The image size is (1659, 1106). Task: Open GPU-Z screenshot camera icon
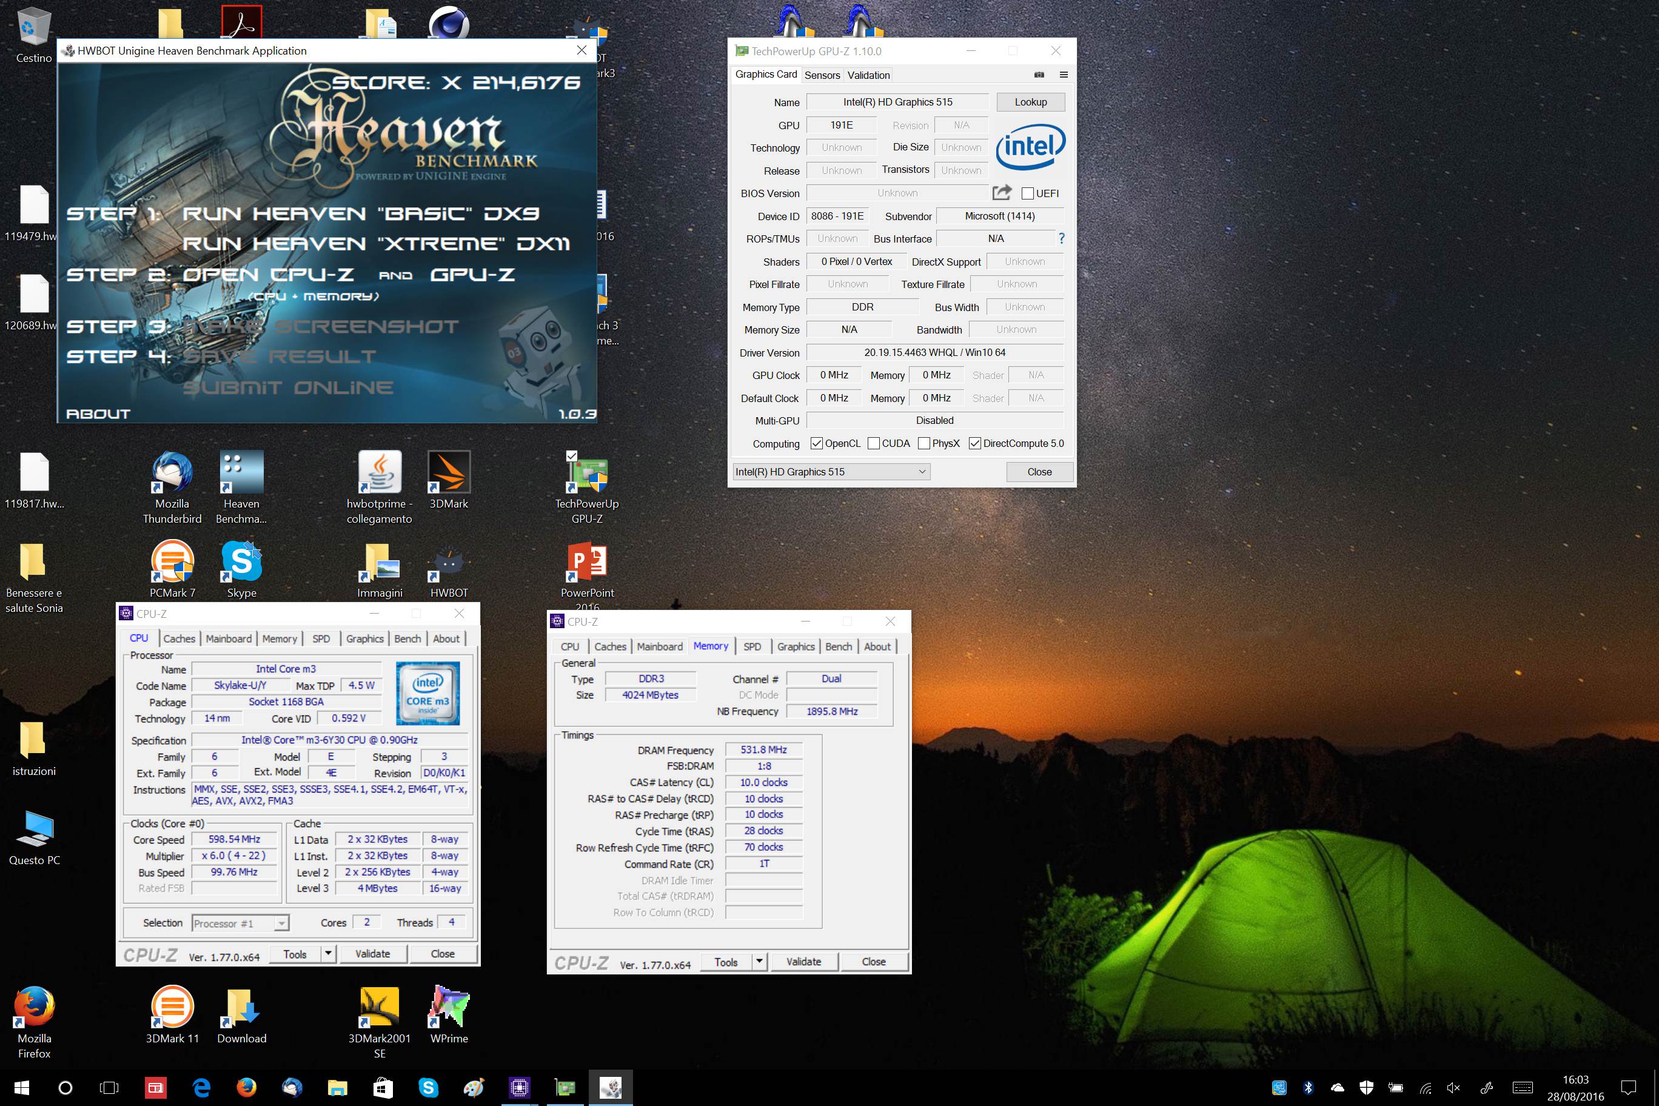click(1039, 75)
